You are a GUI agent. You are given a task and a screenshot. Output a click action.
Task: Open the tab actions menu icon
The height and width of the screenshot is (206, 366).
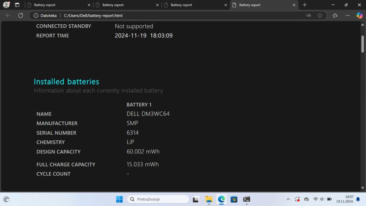tap(17, 5)
